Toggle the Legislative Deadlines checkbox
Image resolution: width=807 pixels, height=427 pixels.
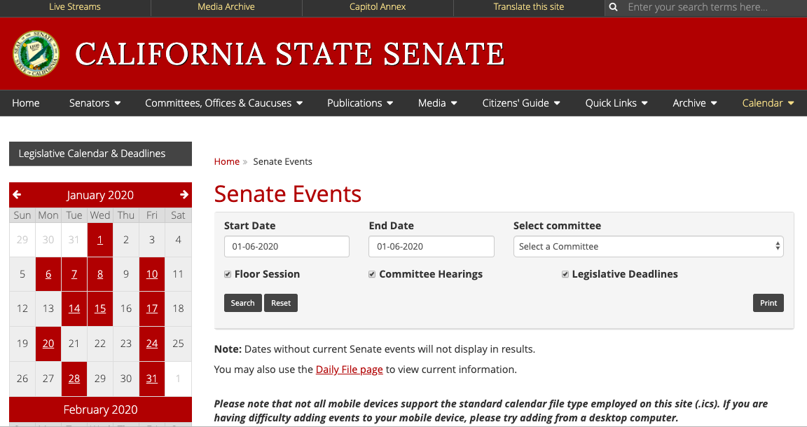tap(565, 275)
